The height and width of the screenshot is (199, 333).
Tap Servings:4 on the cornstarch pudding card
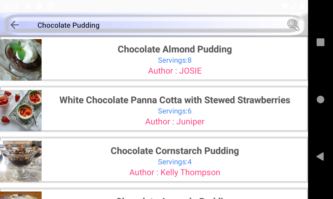click(x=175, y=162)
